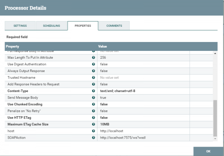
Task: Open the Scheduling tab
Action: click(x=52, y=26)
